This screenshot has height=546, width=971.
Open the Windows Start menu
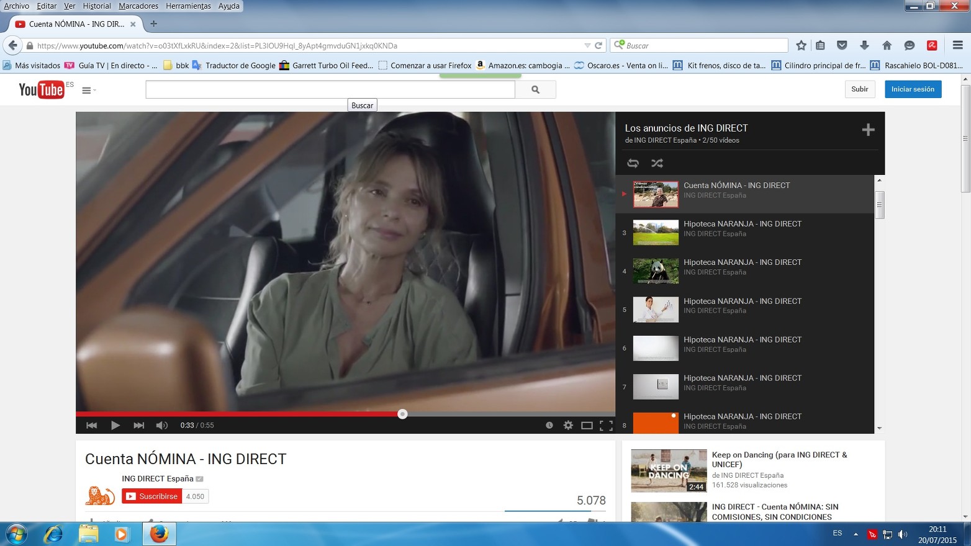click(x=16, y=534)
